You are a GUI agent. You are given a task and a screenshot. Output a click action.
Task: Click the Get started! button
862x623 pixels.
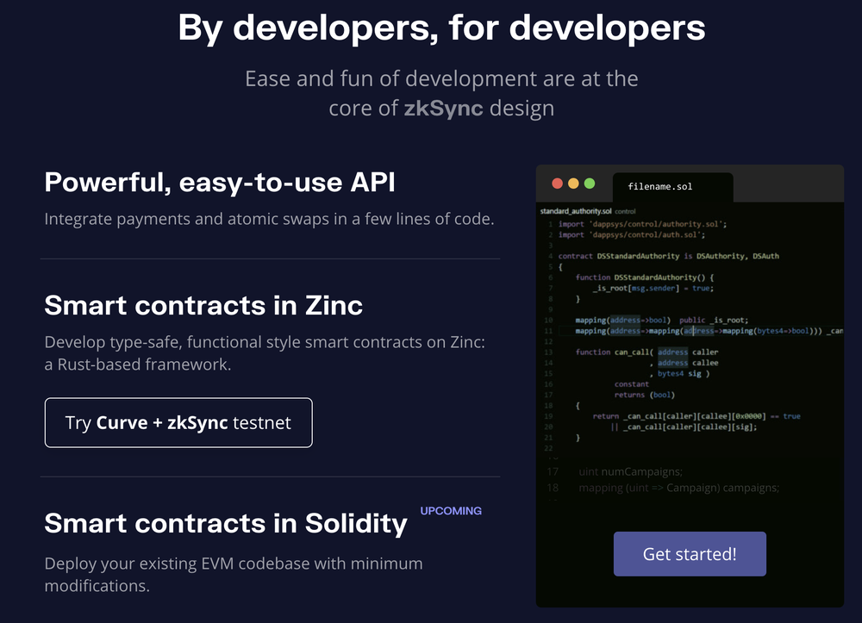coord(690,554)
